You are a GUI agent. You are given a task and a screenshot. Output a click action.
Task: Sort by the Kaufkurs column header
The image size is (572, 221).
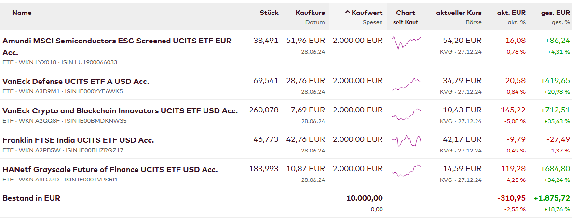310,13
